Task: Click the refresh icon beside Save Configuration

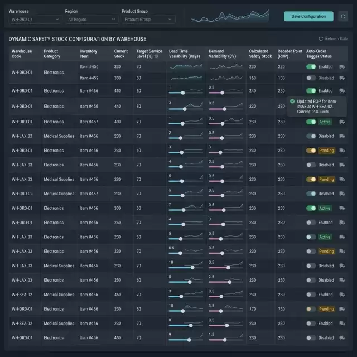Action: pyautogui.click(x=343, y=16)
